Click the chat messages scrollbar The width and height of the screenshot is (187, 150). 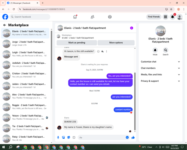pyautogui.click(x=135, y=101)
